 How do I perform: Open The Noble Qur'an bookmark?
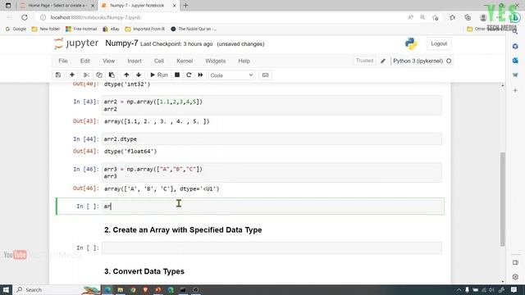pos(194,29)
